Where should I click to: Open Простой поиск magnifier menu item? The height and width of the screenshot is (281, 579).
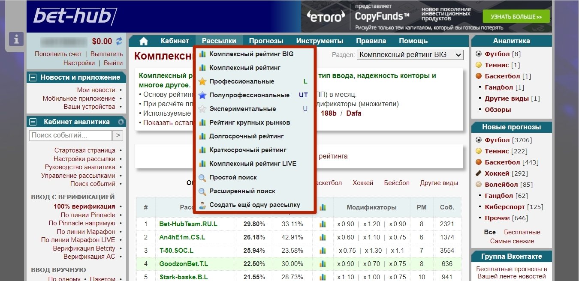point(233,177)
